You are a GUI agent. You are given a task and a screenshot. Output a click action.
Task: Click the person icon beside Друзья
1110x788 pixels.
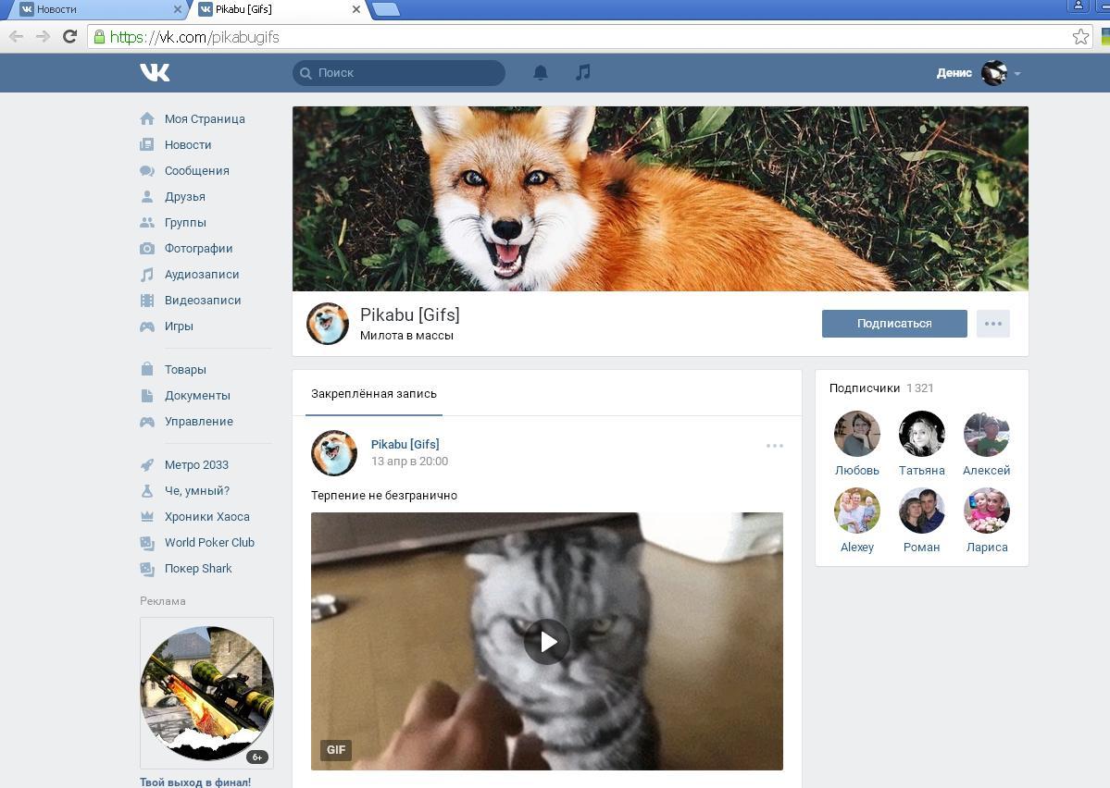pyautogui.click(x=146, y=197)
